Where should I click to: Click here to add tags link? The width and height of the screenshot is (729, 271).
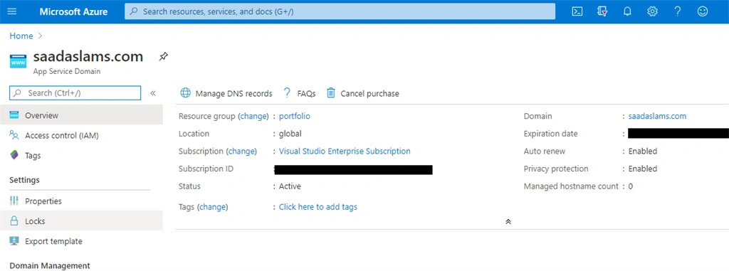pyautogui.click(x=318, y=207)
